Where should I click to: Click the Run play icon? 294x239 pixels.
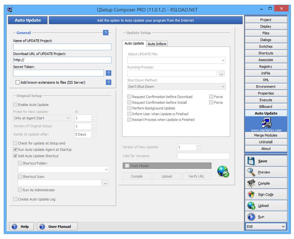[x=251, y=217]
